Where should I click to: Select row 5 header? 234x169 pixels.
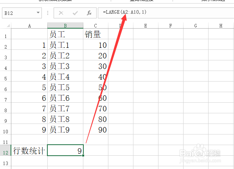click(5, 76)
